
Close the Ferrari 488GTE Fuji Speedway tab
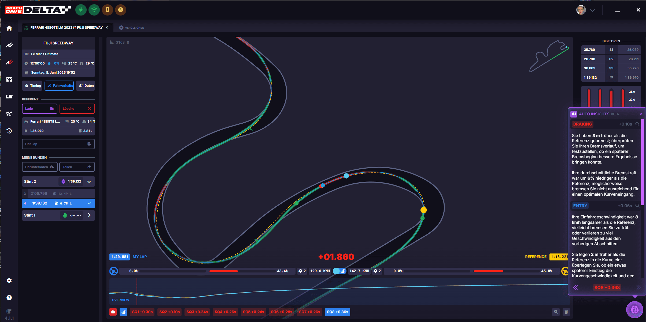[107, 28]
